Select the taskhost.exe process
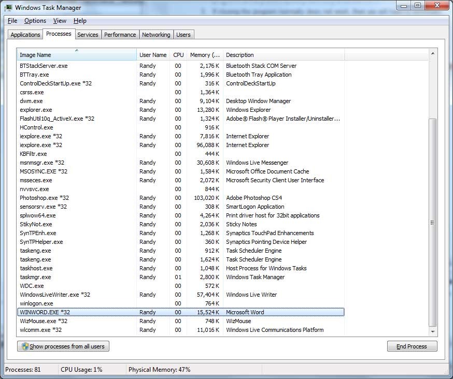This screenshot has width=453, height=379. click(180, 268)
